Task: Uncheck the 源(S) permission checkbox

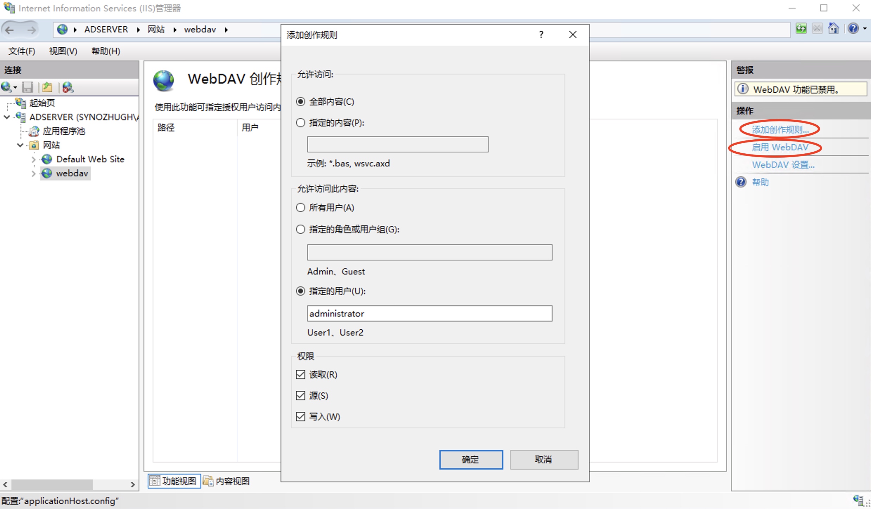Action: point(300,396)
